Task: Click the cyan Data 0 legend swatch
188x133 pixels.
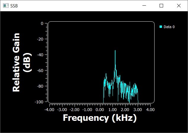Action: (161, 27)
